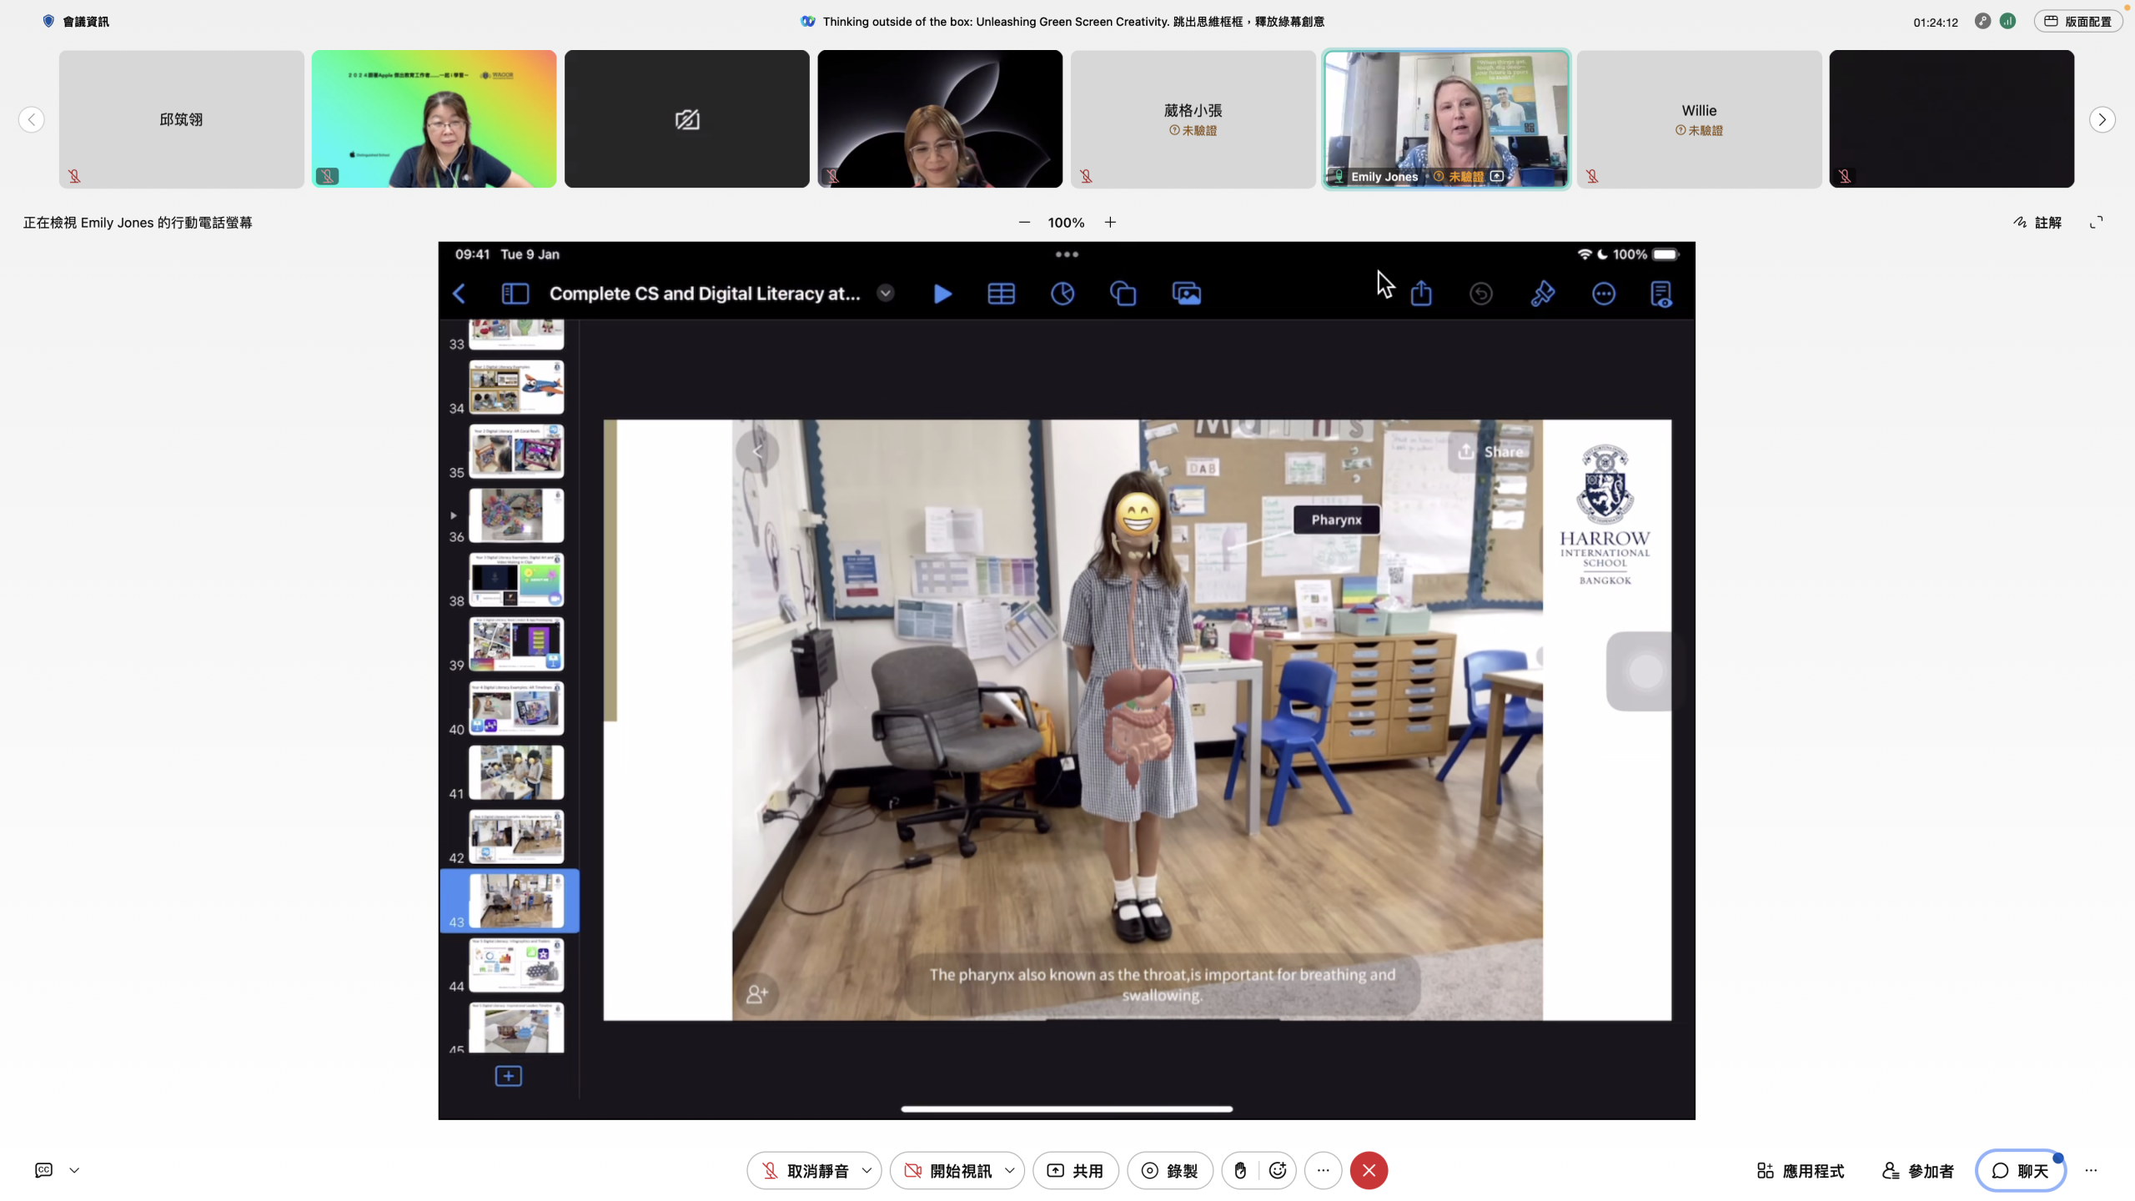The image size is (2135, 1201).
Task: Click the insert media photo icon
Action: 1186,294
